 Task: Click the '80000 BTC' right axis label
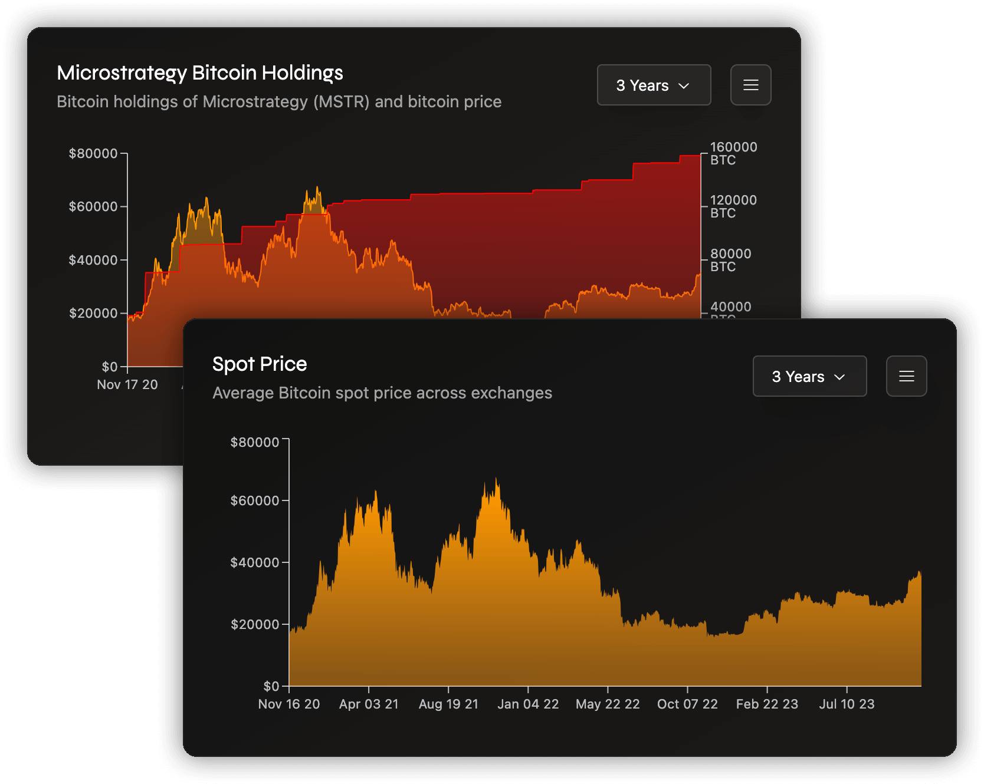tap(730, 260)
